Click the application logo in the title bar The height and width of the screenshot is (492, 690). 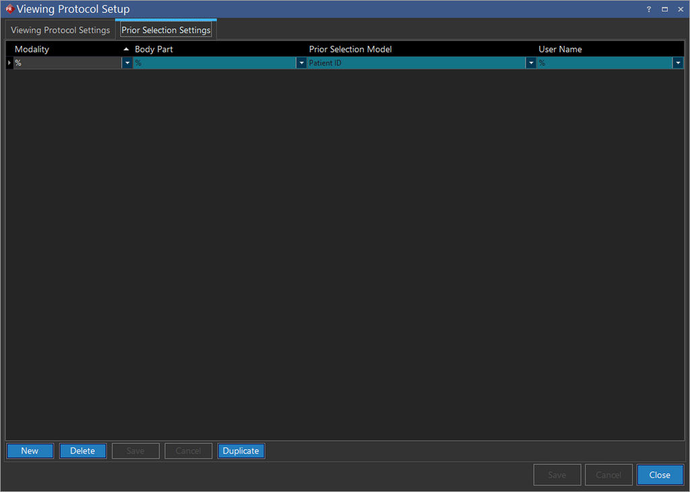(x=9, y=9)
